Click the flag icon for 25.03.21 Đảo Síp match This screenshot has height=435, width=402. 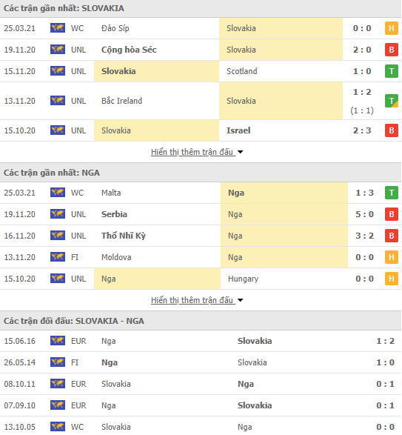tap(58, 28)
